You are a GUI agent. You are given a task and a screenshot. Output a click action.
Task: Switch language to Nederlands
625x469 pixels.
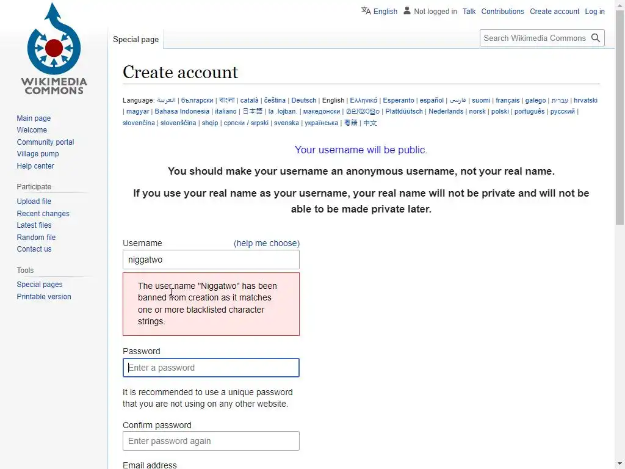[x=446, y=111]
